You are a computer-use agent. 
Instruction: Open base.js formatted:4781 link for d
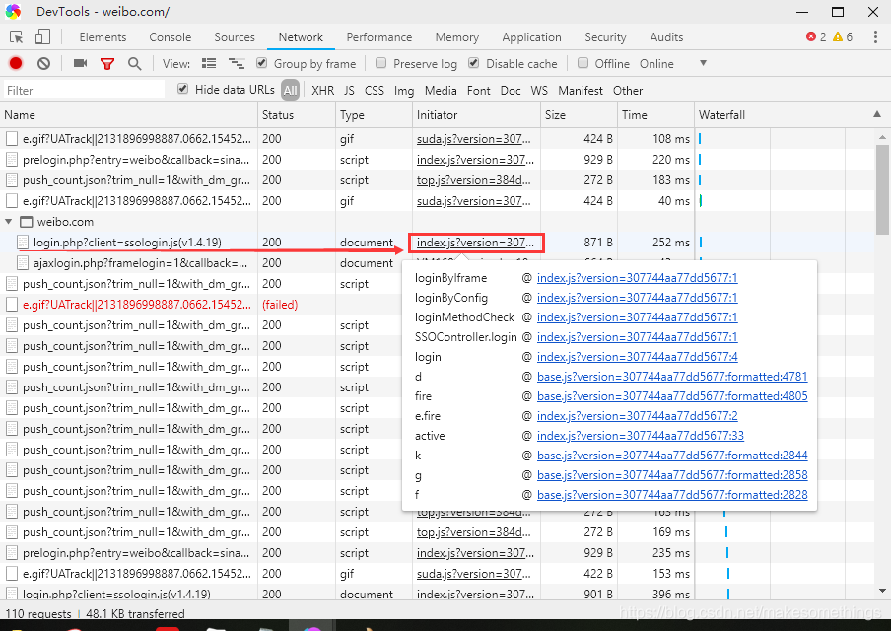672,377
